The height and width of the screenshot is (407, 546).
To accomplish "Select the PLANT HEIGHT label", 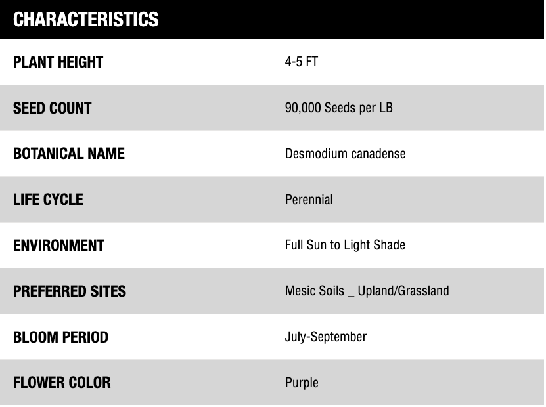I will 58,62.
